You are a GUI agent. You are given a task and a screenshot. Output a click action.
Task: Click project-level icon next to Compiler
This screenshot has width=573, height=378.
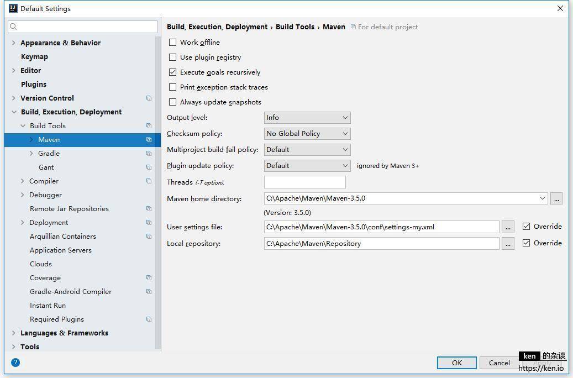coord(149,181)
